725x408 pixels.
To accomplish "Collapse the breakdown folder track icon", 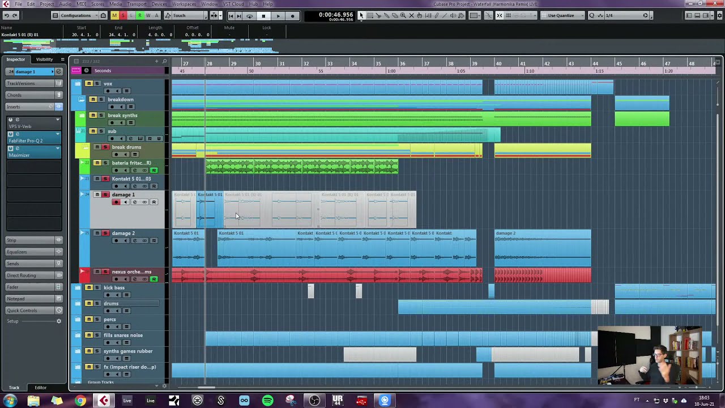I will coord(82,100).
